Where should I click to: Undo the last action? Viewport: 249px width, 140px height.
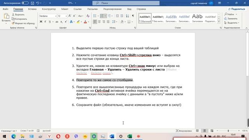tap(38, 3)
